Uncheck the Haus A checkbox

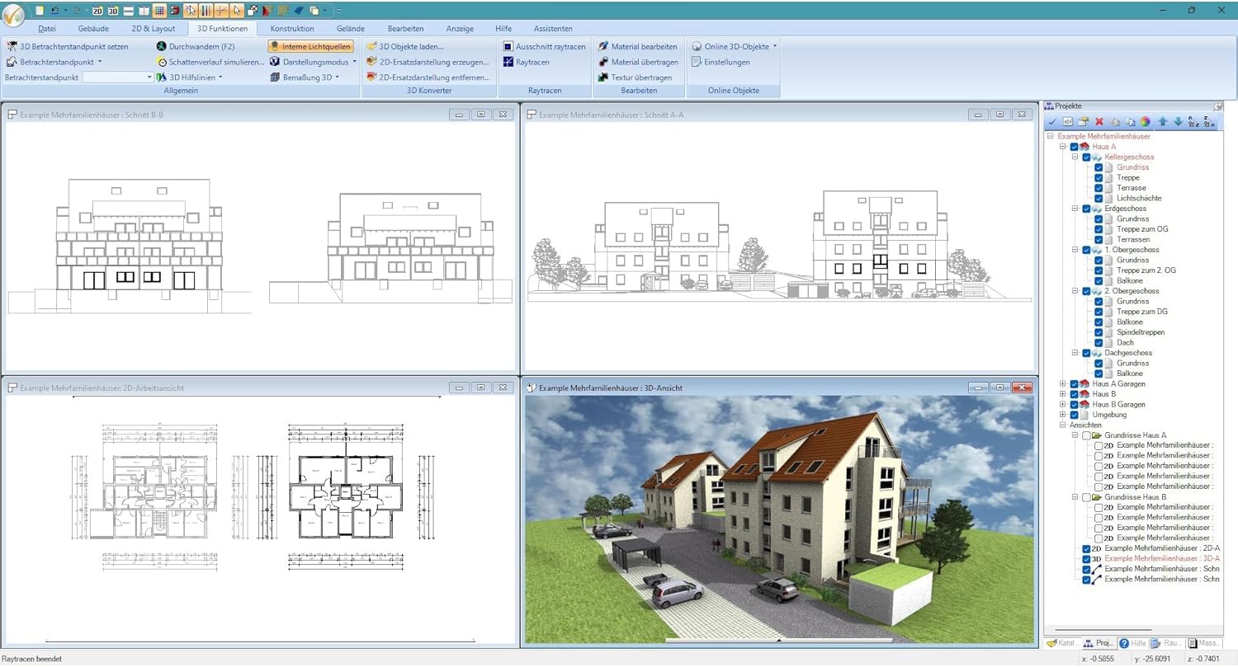(x=1074, y=147)
